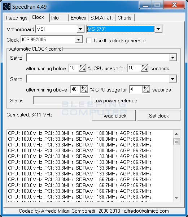Click the clock list scrollbar thumb

[176, 141]
